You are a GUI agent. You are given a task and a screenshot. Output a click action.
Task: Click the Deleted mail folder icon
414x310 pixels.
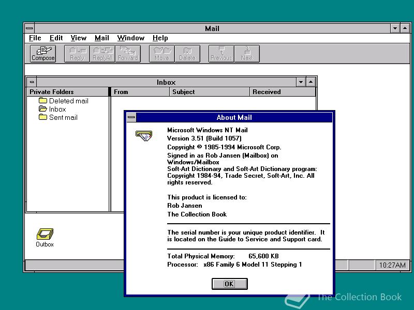tap(43, 100)
